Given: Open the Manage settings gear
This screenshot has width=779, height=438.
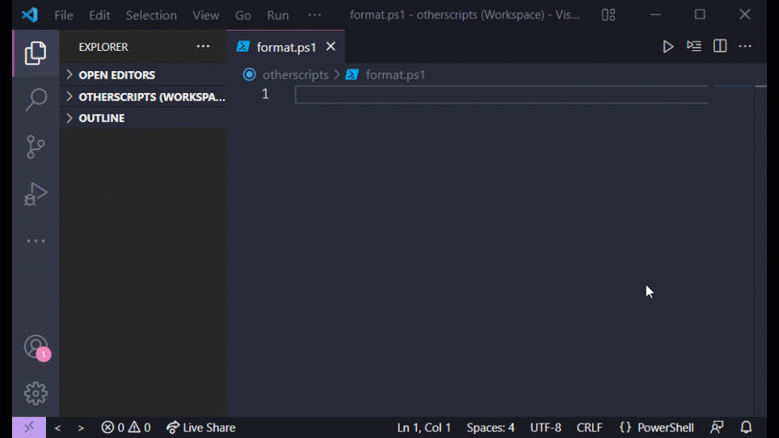Looking at the screenshot, I should point(36,394).
